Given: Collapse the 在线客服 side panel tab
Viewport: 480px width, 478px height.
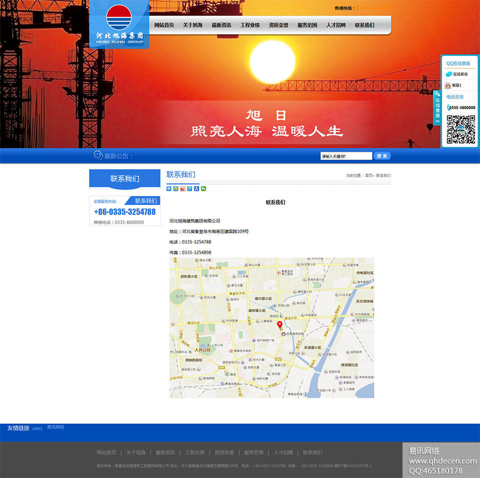Looking at the screenshot, I should (x=437, y=108).
